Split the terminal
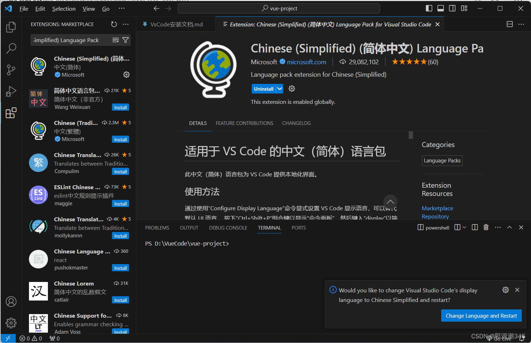The height and width of the screenshot is (343, 531). coord(475,227)
